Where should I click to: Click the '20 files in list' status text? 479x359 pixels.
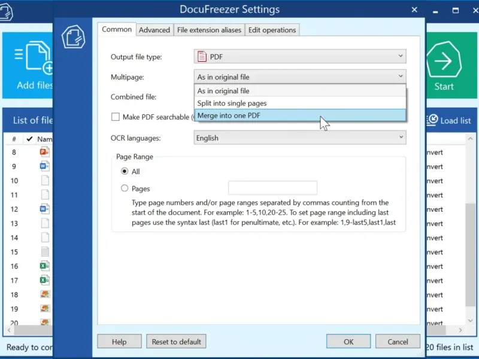pos(450,347)
